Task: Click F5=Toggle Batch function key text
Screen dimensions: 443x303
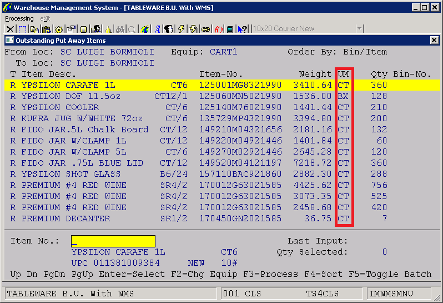Action: coord(390,274)
